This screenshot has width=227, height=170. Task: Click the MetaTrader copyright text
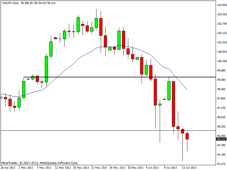point(40,163)
